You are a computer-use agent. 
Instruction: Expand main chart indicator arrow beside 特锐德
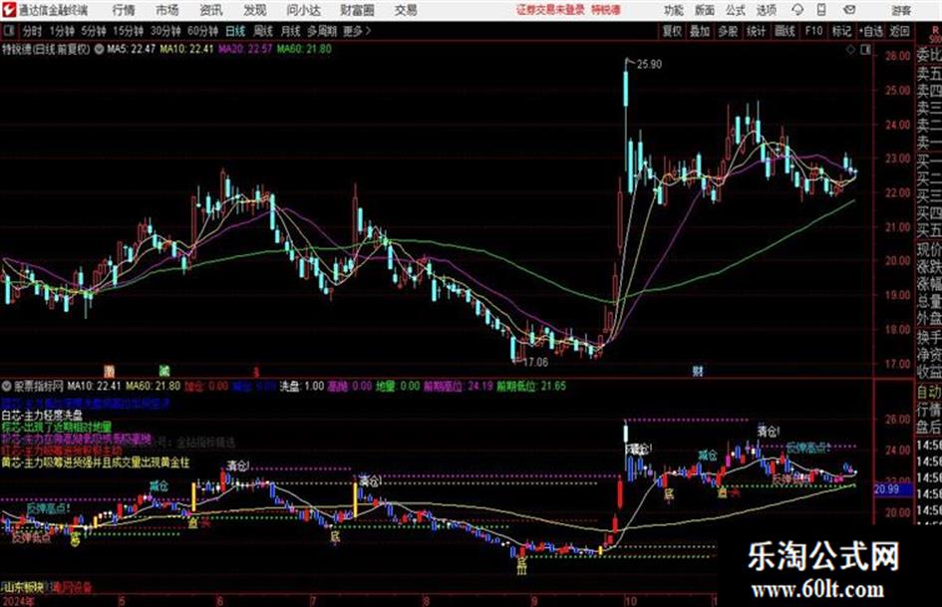click(x=99, y=49)
